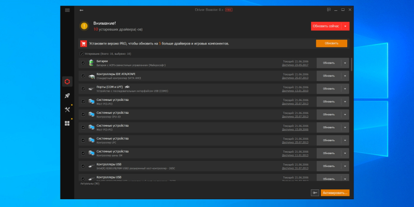Open the Tools wrench icon in sidebar

[67, 109]
